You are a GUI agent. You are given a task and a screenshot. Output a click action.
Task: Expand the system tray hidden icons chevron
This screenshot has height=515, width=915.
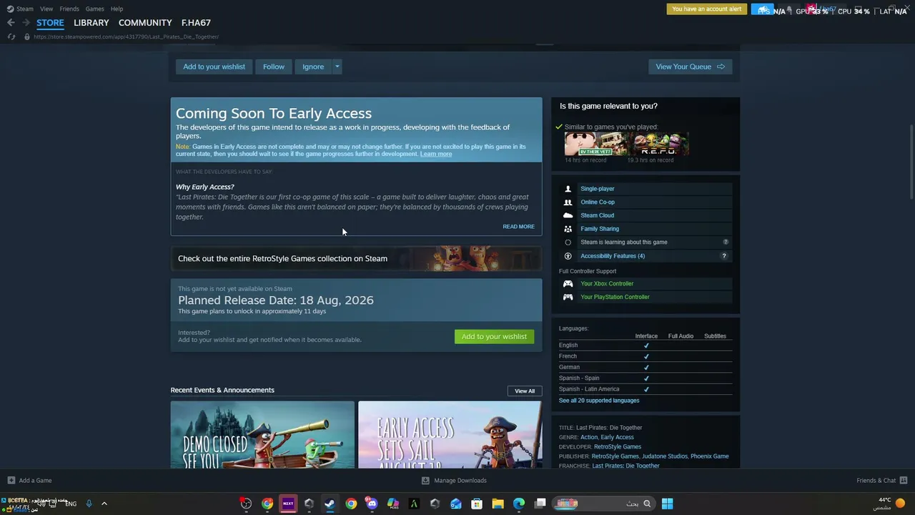[104, 504]
